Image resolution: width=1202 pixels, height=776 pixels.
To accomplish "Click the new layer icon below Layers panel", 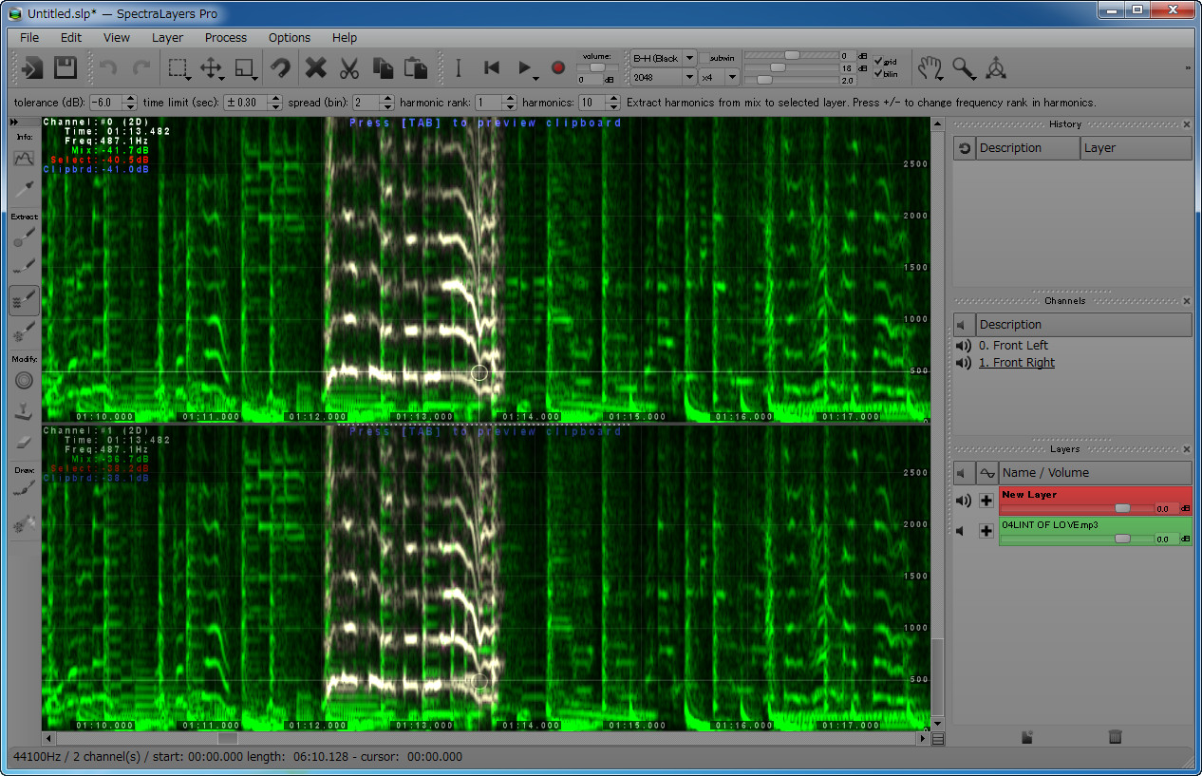I will pyautogui.click(x=1027, y=736).
